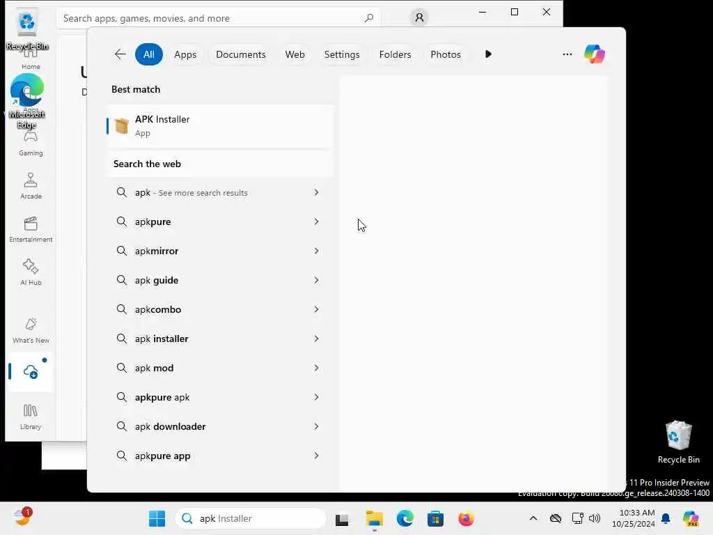Expand chevron next to apkmirror
Screen dimensions: 713x535
click(x=316, y=251)
